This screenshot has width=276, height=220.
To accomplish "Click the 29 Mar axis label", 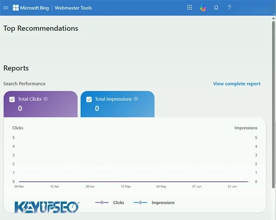I will (x=19, y=186).
